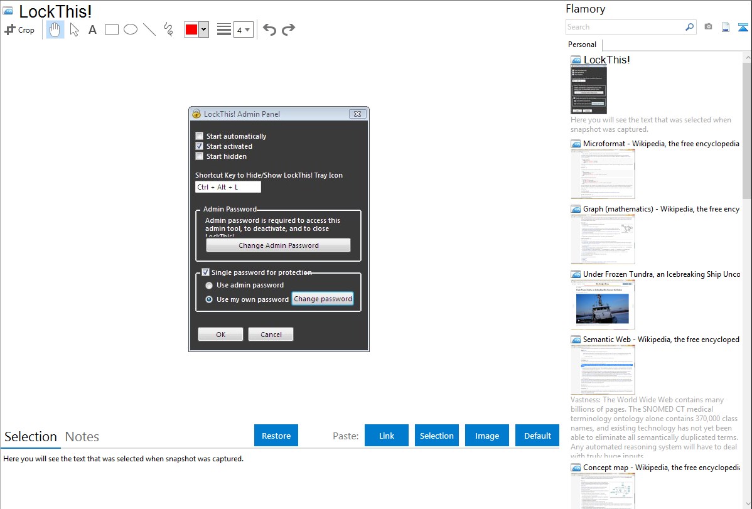This screenshot has height=509, width=752.
Task: Select the Use admin password radio
Action: click(x=209, y=286)
